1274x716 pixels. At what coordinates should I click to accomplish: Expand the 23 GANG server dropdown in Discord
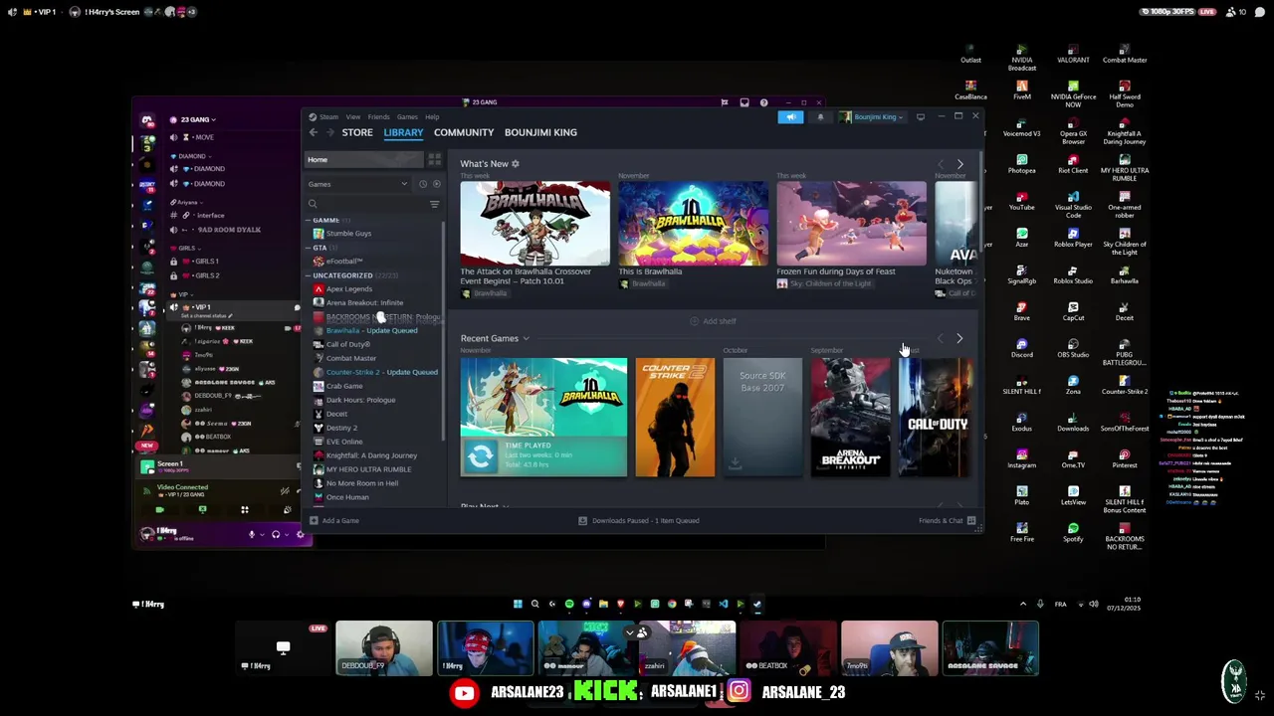click(x=197, y=119)
